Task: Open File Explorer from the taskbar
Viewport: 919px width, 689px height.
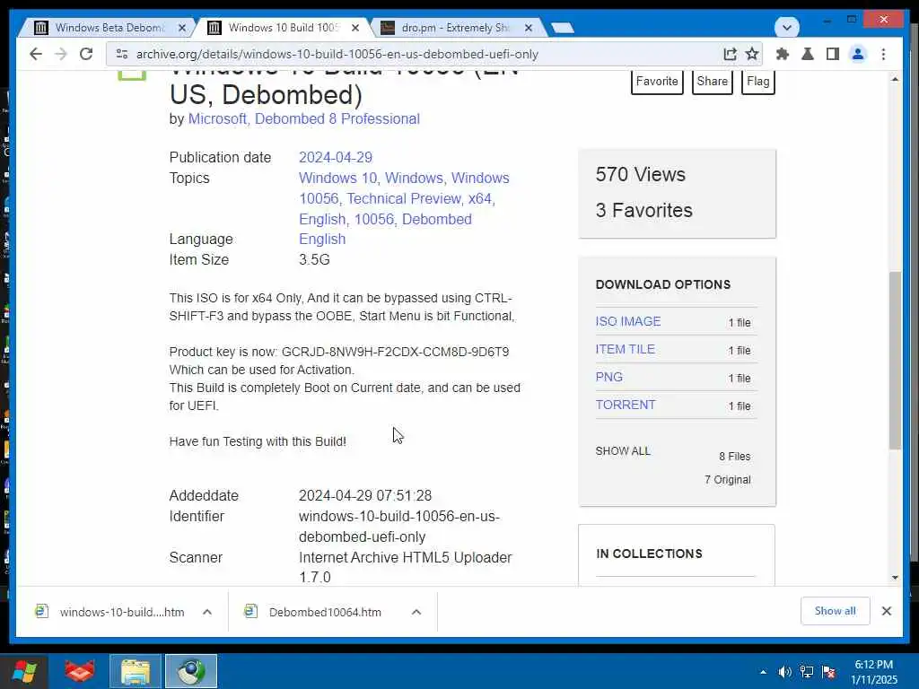Action: click(x=136, y=671)
